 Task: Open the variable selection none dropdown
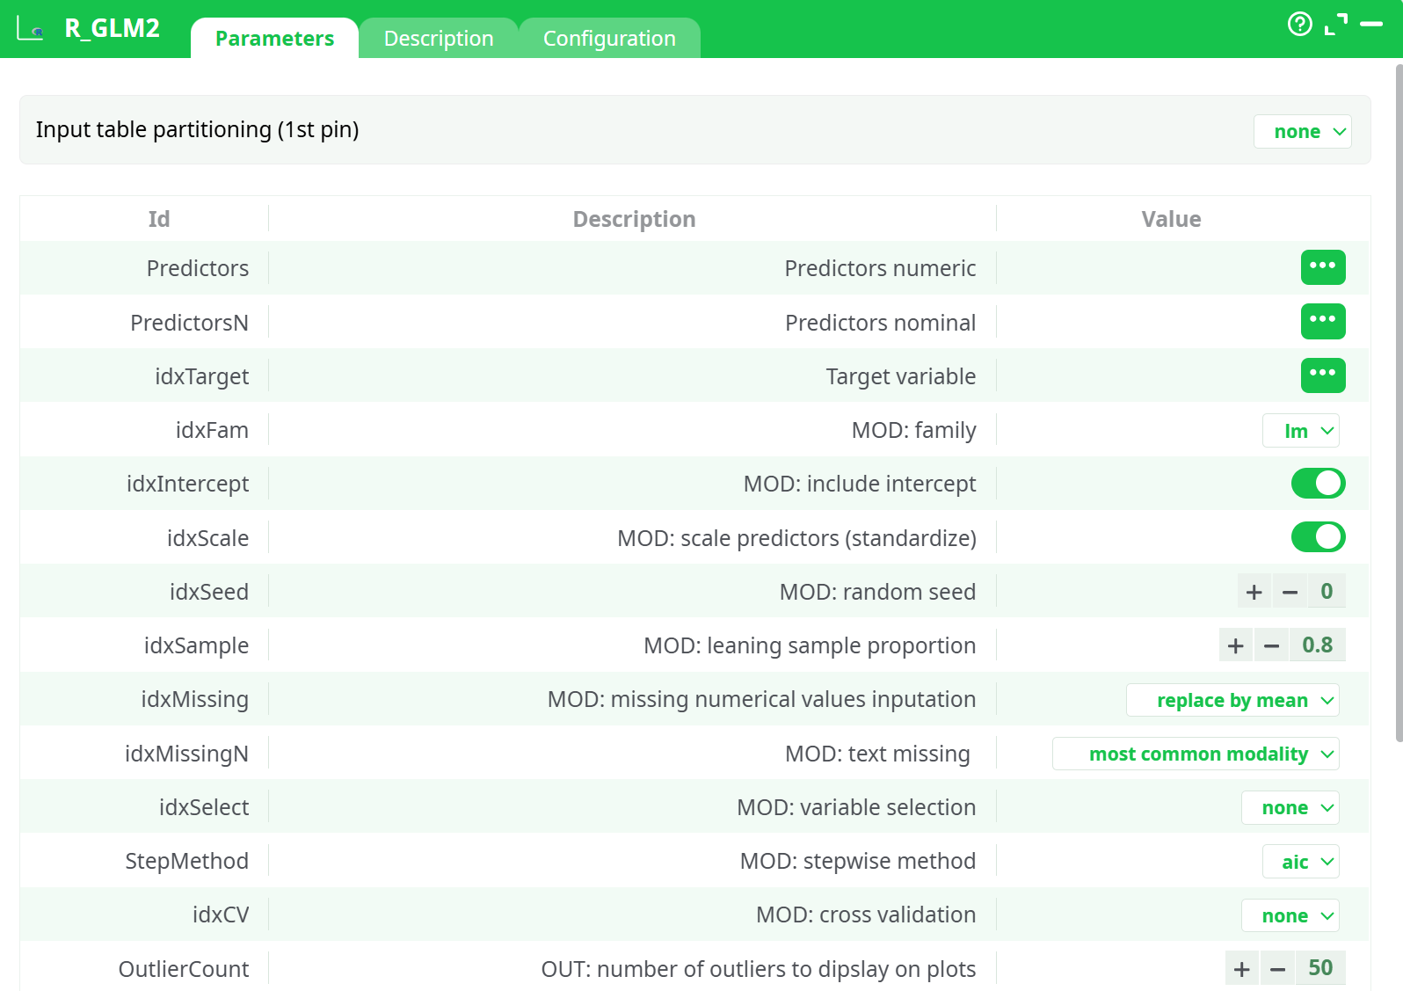tap(1290, 807)
